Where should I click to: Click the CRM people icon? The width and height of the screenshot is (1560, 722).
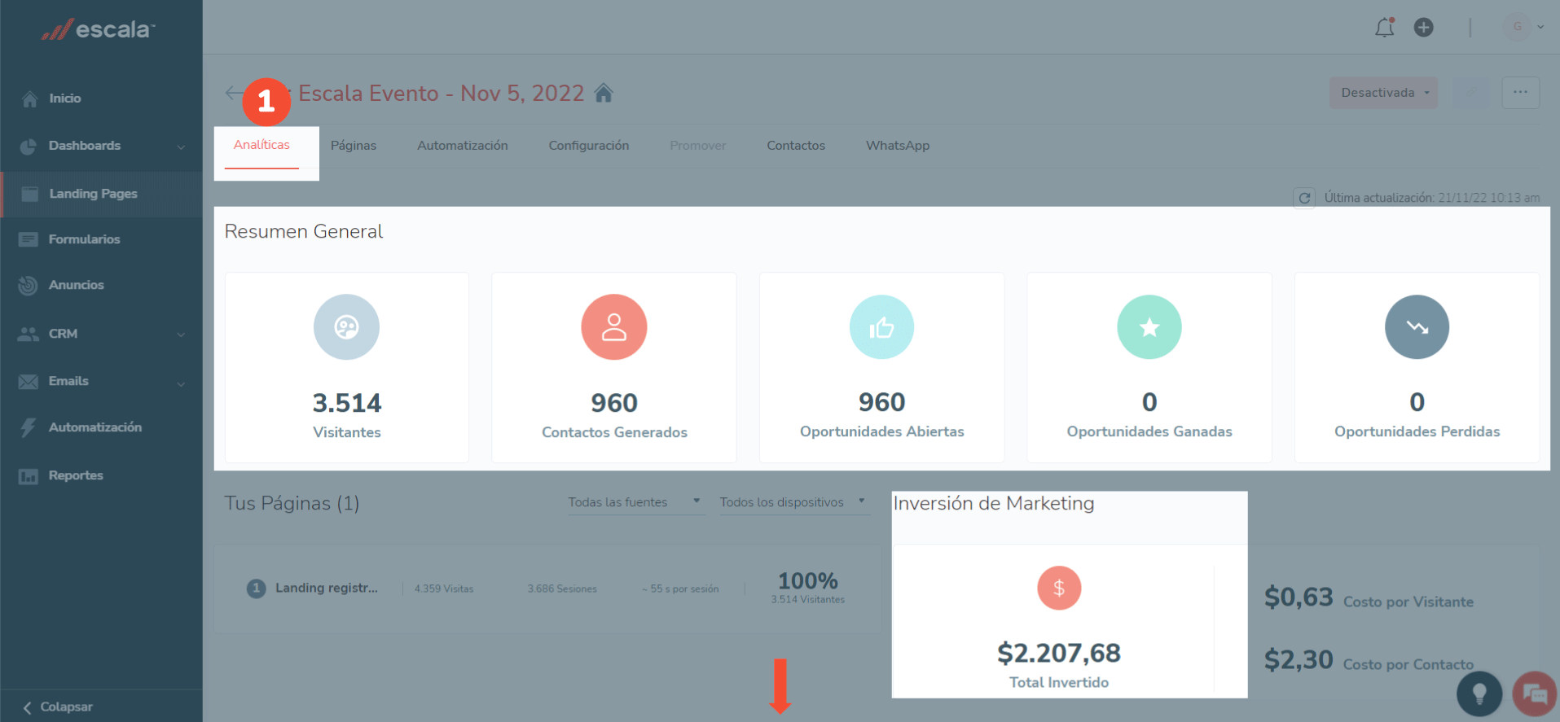point(29,334)
